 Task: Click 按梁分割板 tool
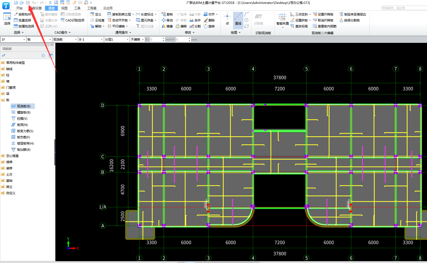point(350,20)
